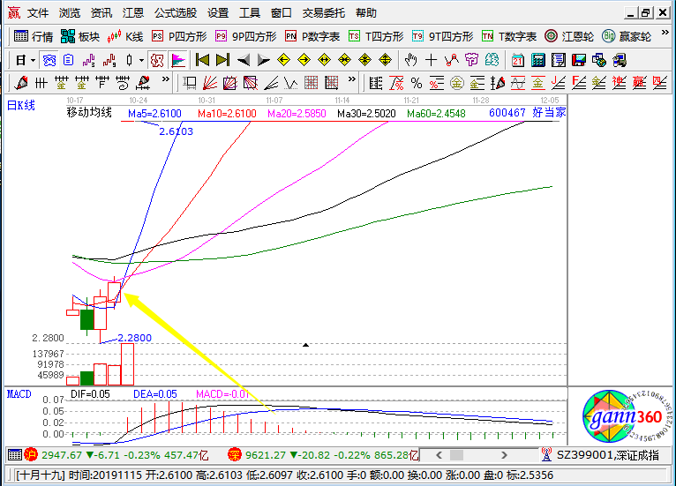676x486 pixels.
Task: Open the 公式选股 menu
Action: click(176, 13)
